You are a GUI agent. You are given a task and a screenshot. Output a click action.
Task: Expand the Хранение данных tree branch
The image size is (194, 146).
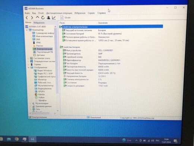[31, 106]
